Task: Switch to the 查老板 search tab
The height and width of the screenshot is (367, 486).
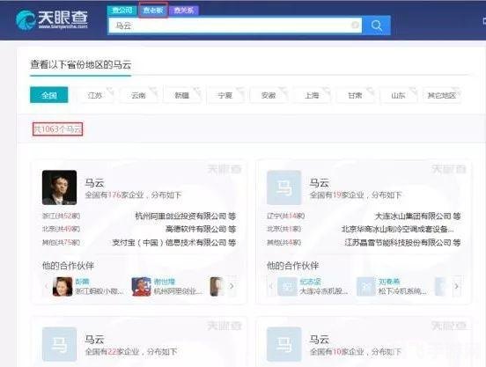Action: tap(153, 11)
